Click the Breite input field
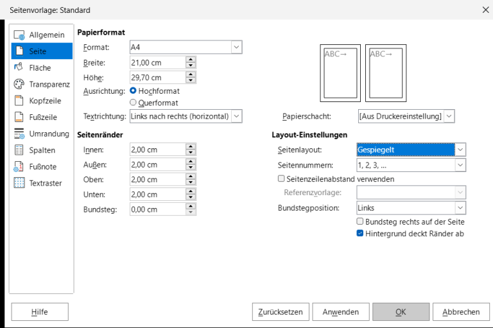Screen dimensions: 493x328 pos(157,62)
